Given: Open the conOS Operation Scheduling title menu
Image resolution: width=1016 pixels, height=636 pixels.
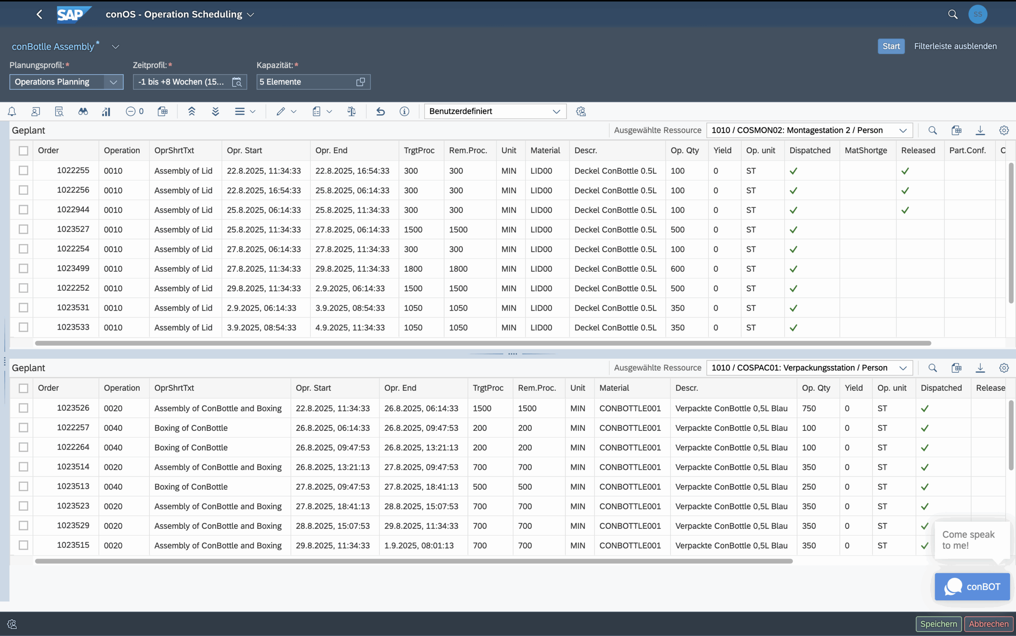Looking at the screenshot, I should click(250, 15).
